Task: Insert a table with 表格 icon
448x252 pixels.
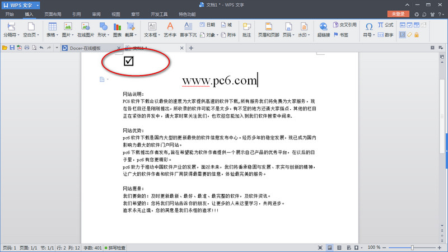Action: [x=52, y=27]
